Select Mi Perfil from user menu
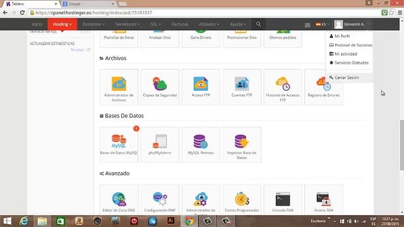The width and height of the screenshot is (404, 227). pyautogui.click(x=340, y=36)
